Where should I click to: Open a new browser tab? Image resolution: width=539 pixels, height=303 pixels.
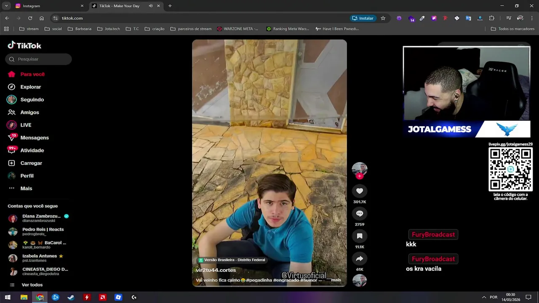[170, 6]
